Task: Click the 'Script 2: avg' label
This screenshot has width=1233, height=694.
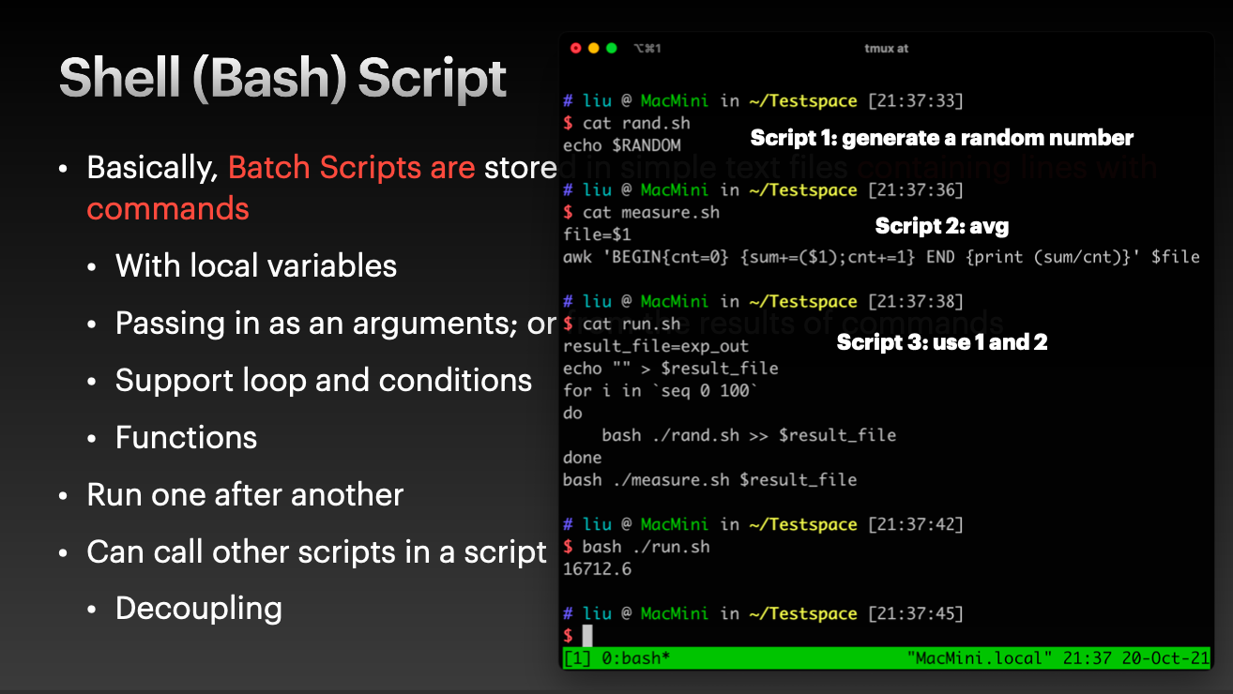Action: tap(942, 225)
